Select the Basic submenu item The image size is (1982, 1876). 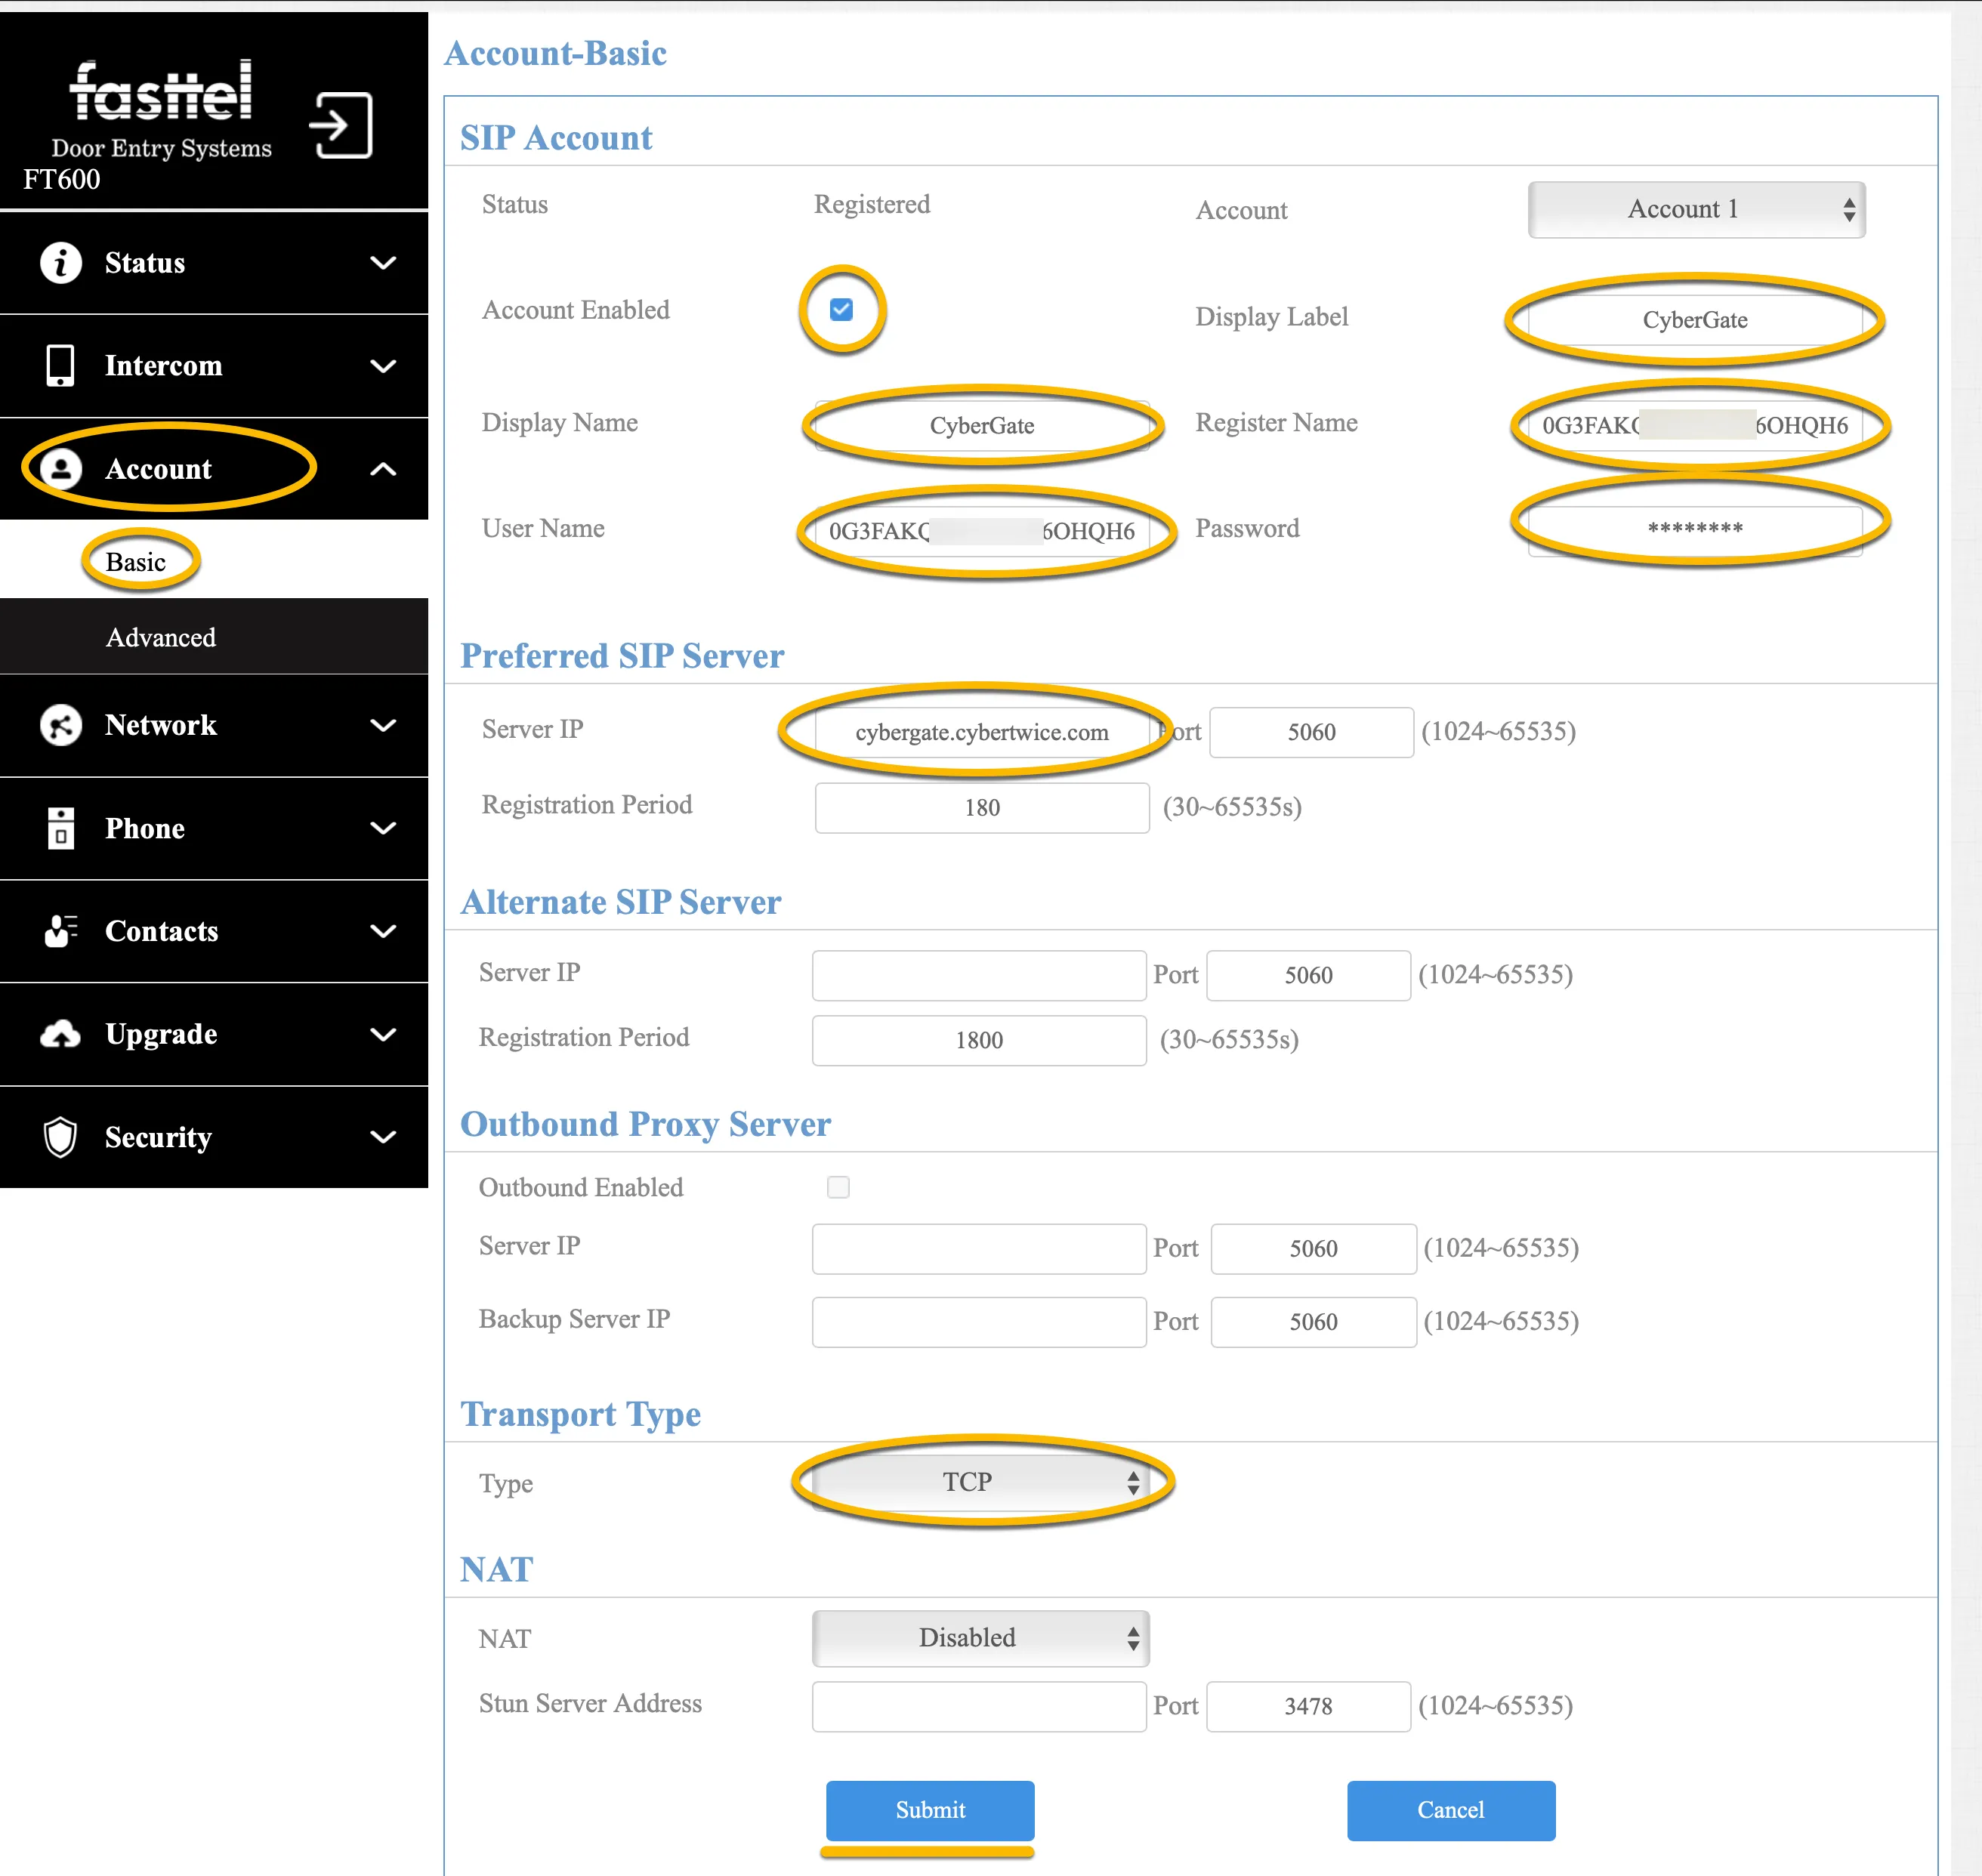[x=136, y=562]
